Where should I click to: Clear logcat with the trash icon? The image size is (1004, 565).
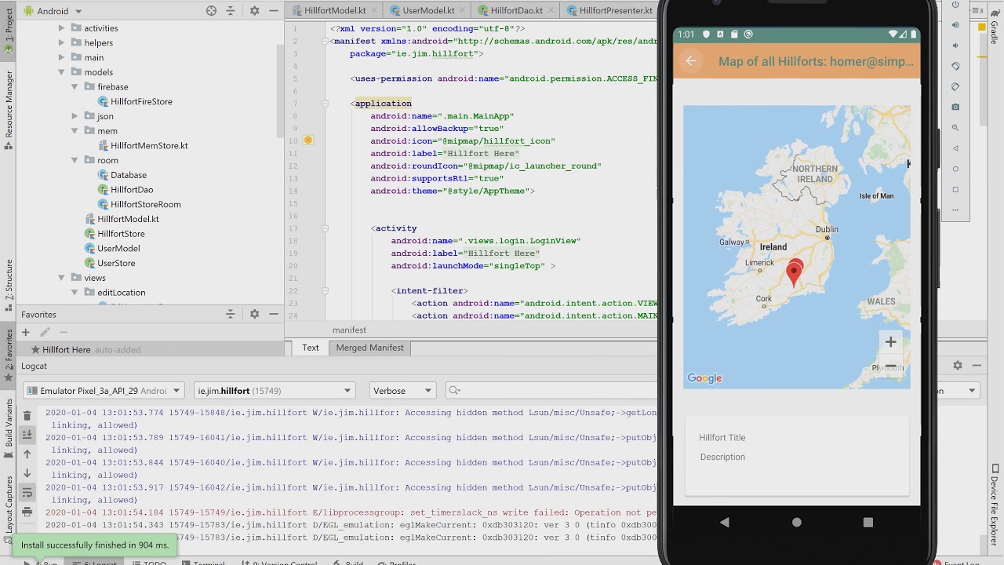click(27, 416)
